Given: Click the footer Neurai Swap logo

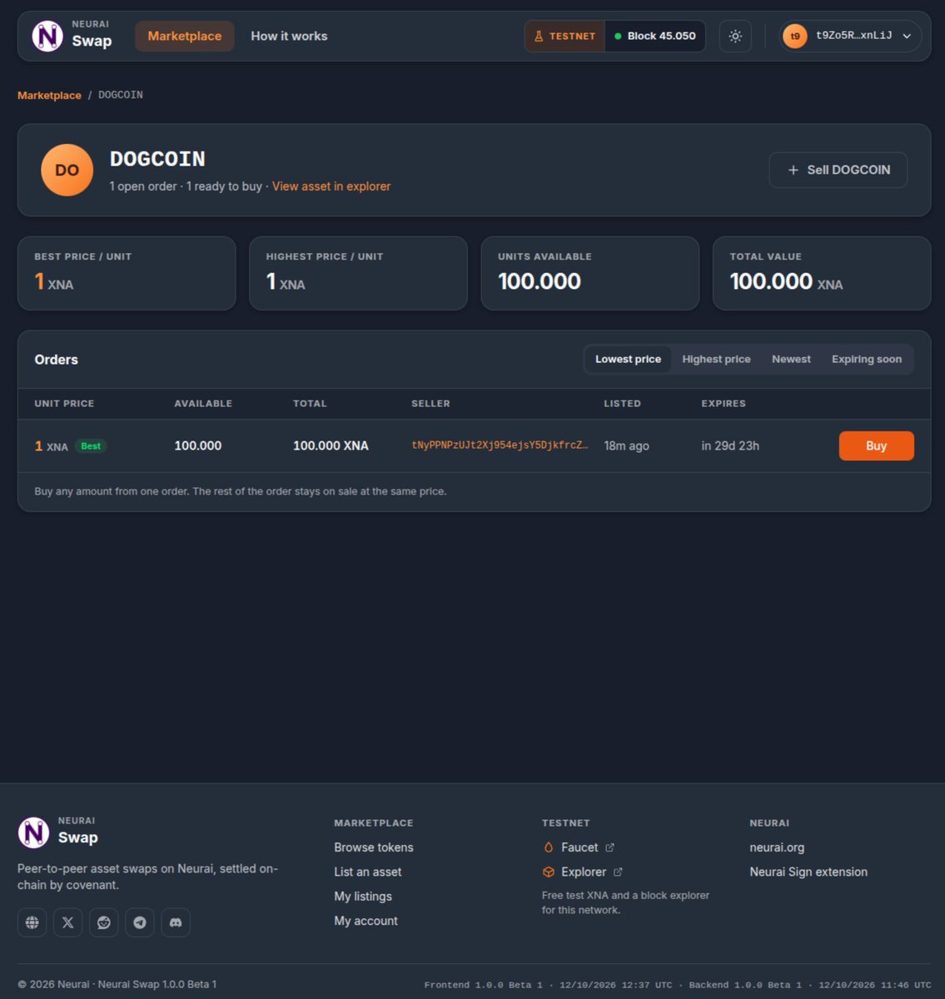Looking at the screenshot, I should click(58, 832).
